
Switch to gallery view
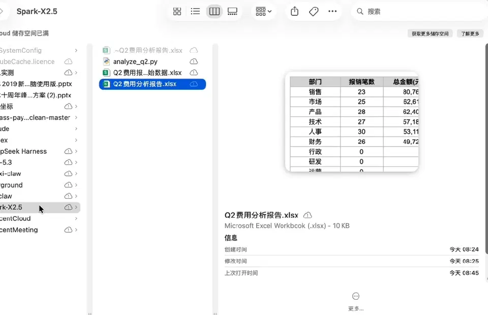click(232, 12)
